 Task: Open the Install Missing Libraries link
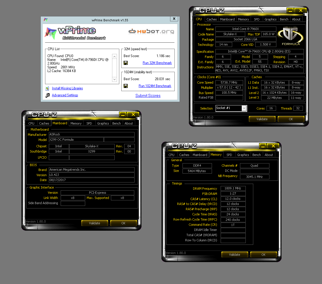pos(67,88)
